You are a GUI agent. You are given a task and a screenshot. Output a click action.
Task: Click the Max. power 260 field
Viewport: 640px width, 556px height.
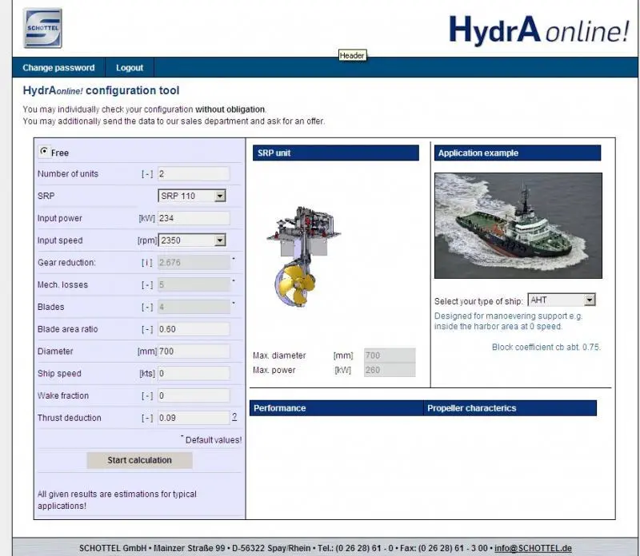(x=390, y=370)
